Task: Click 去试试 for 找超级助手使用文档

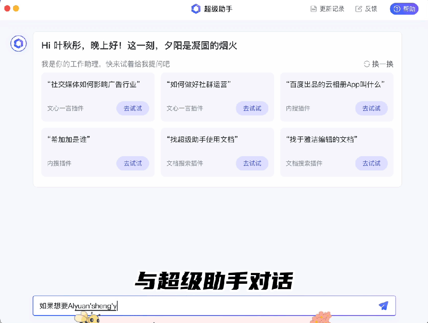Action: click(252, 163)
